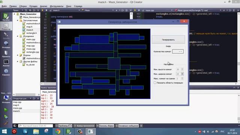240x135 pixels.
Task: Split the Projects side panel
Action: 34,10
